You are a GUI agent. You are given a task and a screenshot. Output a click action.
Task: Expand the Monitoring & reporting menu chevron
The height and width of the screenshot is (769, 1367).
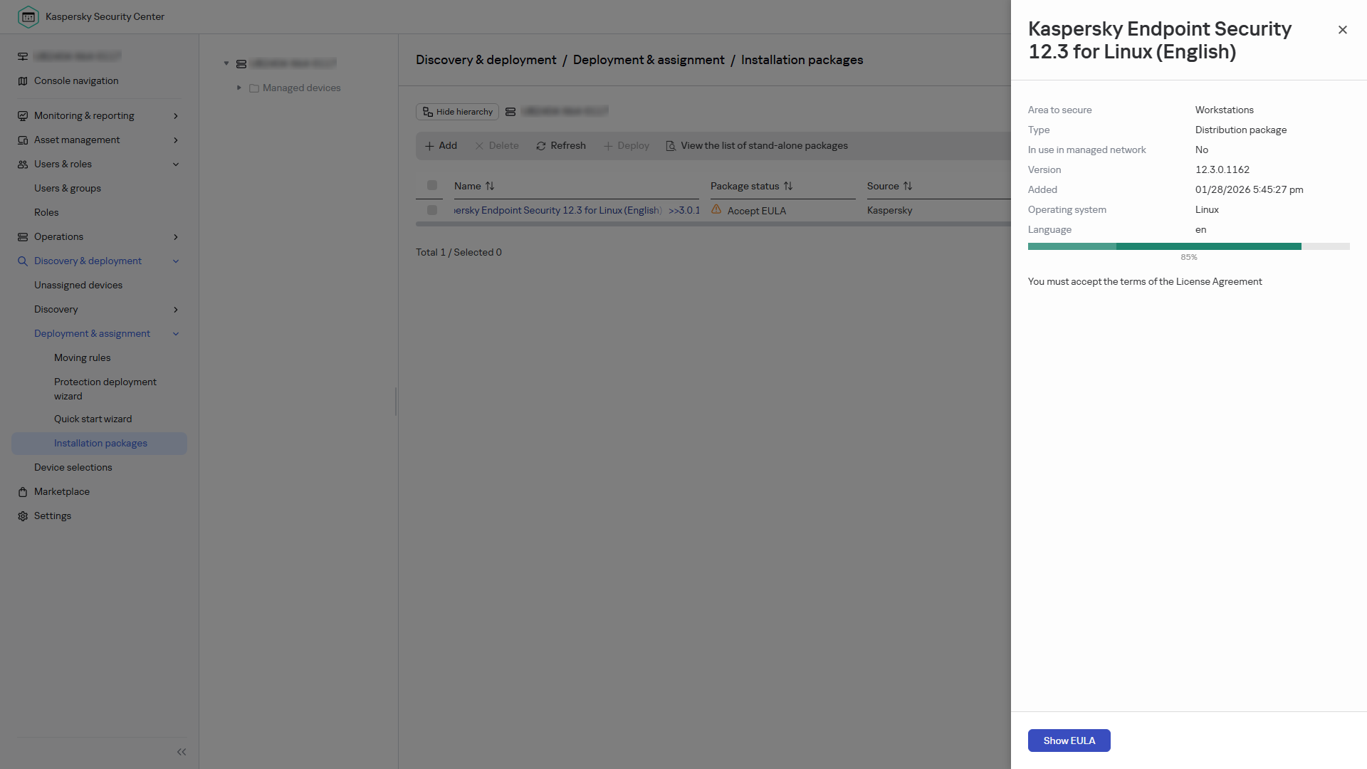(176, 116)
